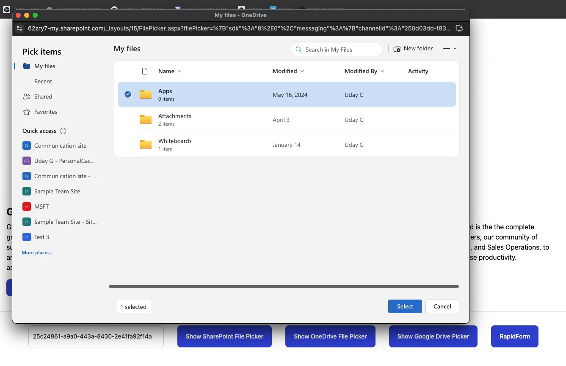
Task: Click the More places... link
Action: [37, 253]
